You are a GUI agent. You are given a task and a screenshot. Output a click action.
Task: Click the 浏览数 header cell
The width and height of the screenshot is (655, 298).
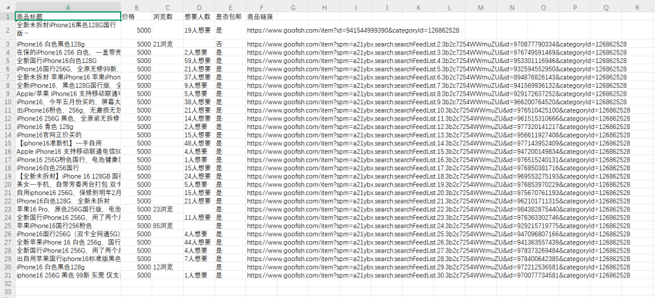click(x=167, y=17)
